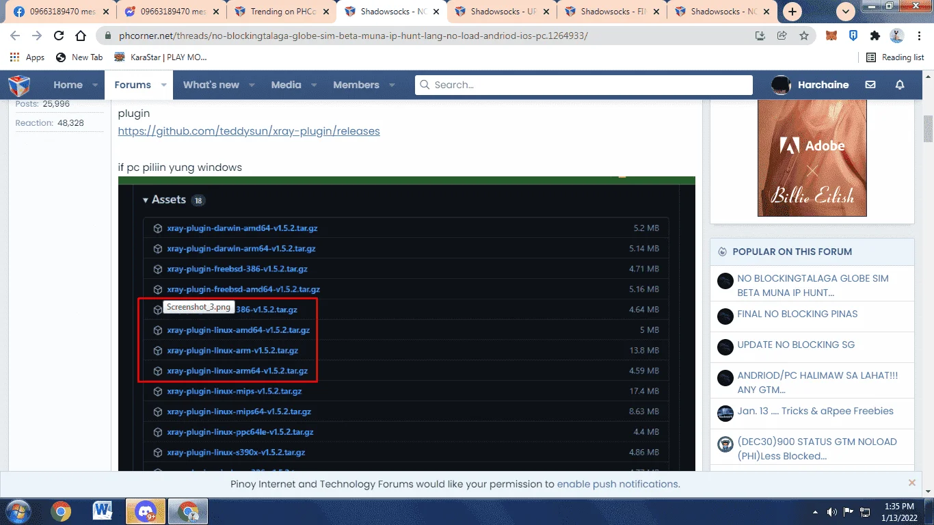Close the Shadowsocks - NO tab
Image resolution: width=934 pixels, height=525 pixels.
tap(436, 12)
